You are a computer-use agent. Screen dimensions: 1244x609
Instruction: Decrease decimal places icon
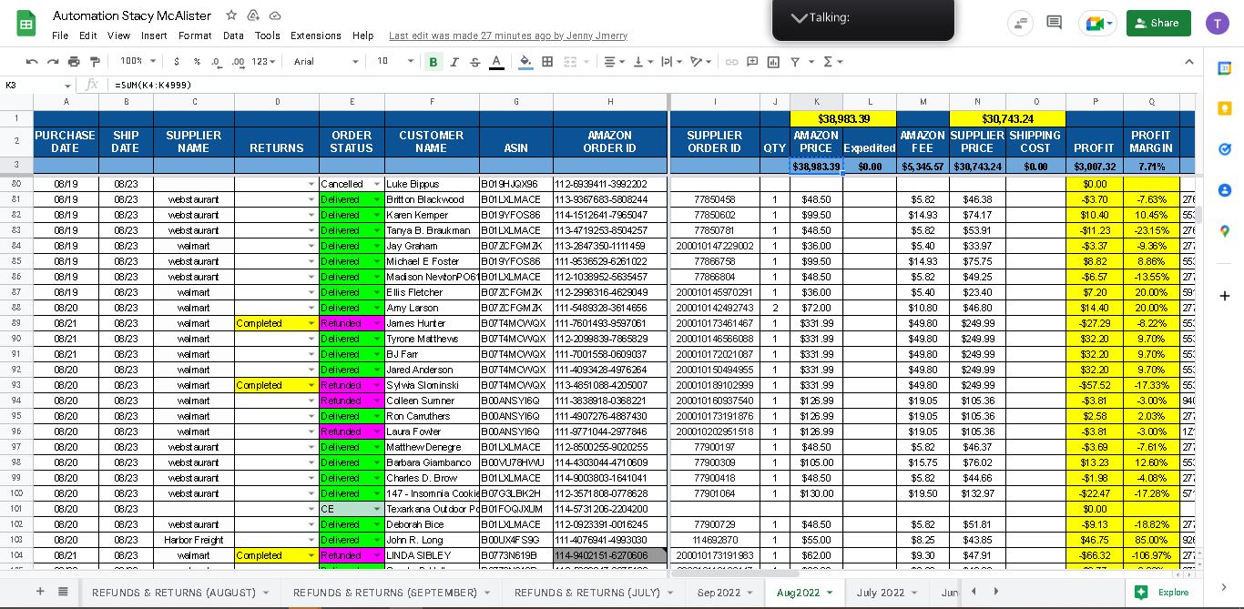(x=217, y=61)
